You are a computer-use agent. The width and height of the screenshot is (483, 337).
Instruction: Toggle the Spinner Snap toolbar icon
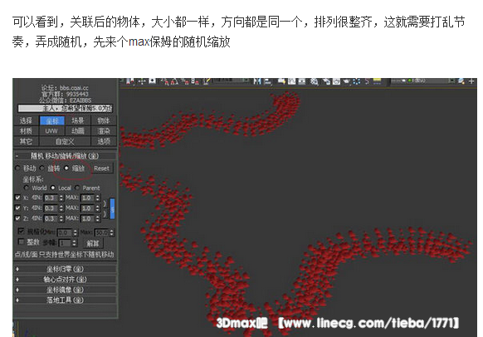[195, 81]
